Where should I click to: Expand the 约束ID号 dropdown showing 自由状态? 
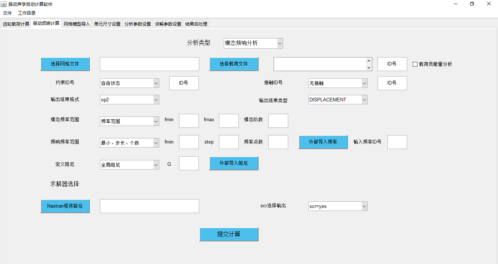click(x=129, y=83)
